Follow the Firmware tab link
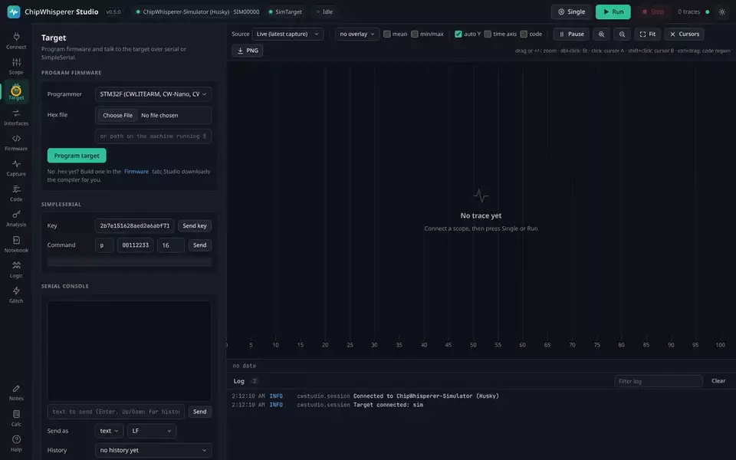The width and height of the screenshot is (736, 460). [136, 171]
